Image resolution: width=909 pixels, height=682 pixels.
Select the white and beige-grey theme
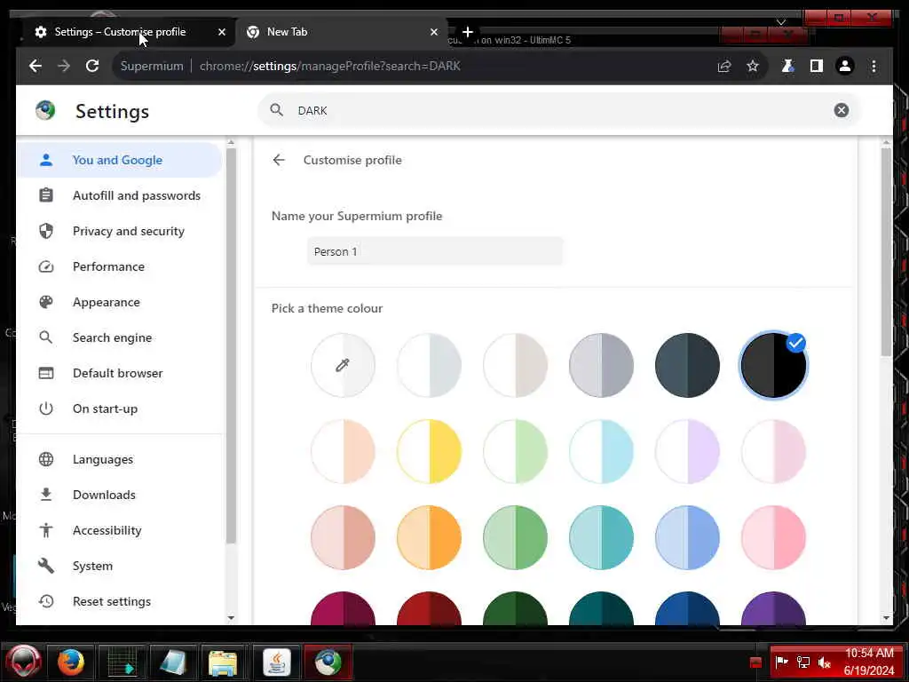(x=515, y=365)
